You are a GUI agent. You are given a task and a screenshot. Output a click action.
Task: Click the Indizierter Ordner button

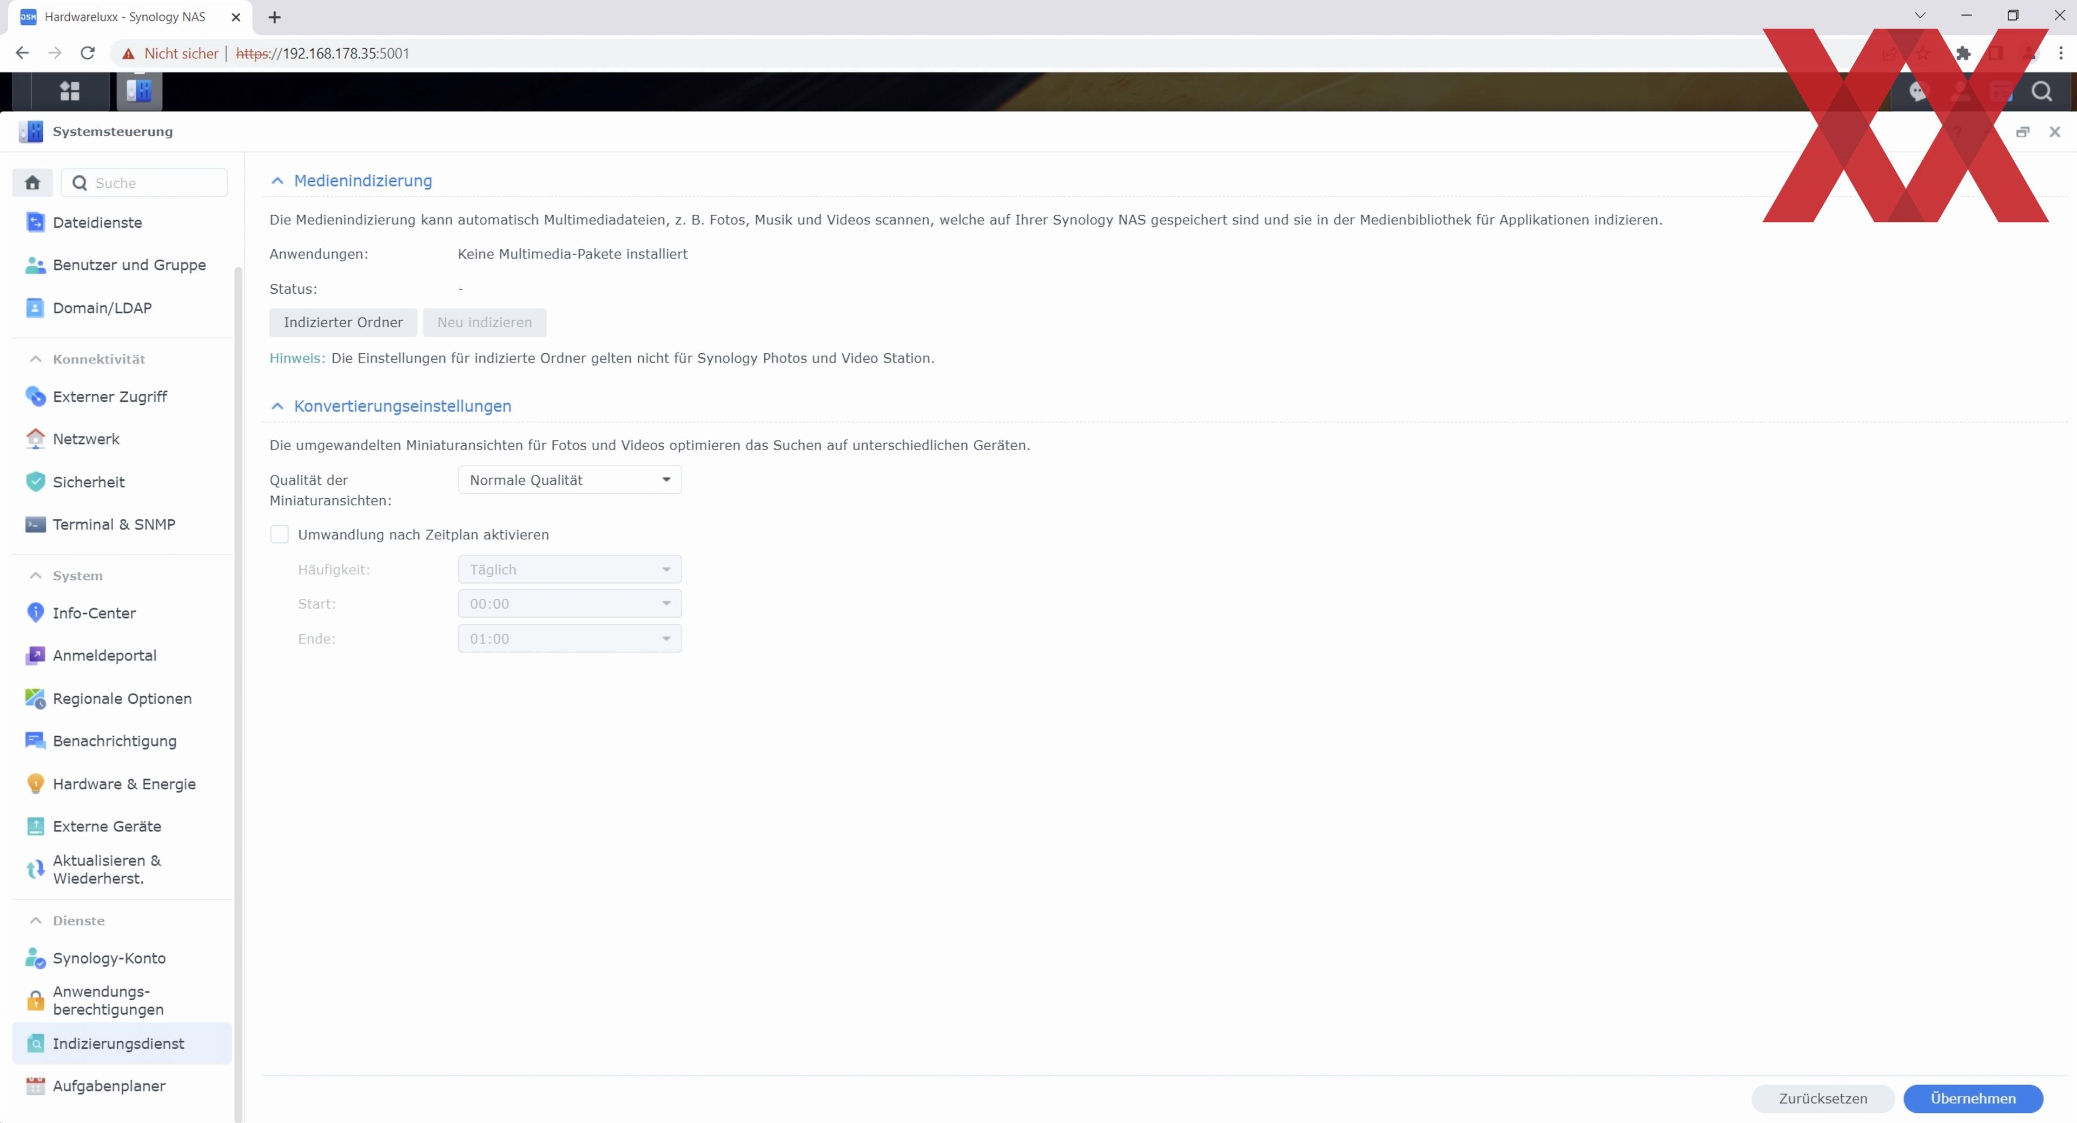pyautogui.click(x=343, y=322)
